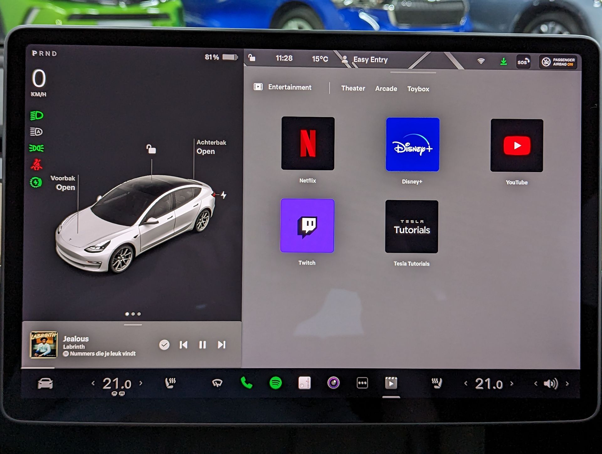The image size is (602, 454).
Task: Switch to the Arcade tab
Action: 386,89
